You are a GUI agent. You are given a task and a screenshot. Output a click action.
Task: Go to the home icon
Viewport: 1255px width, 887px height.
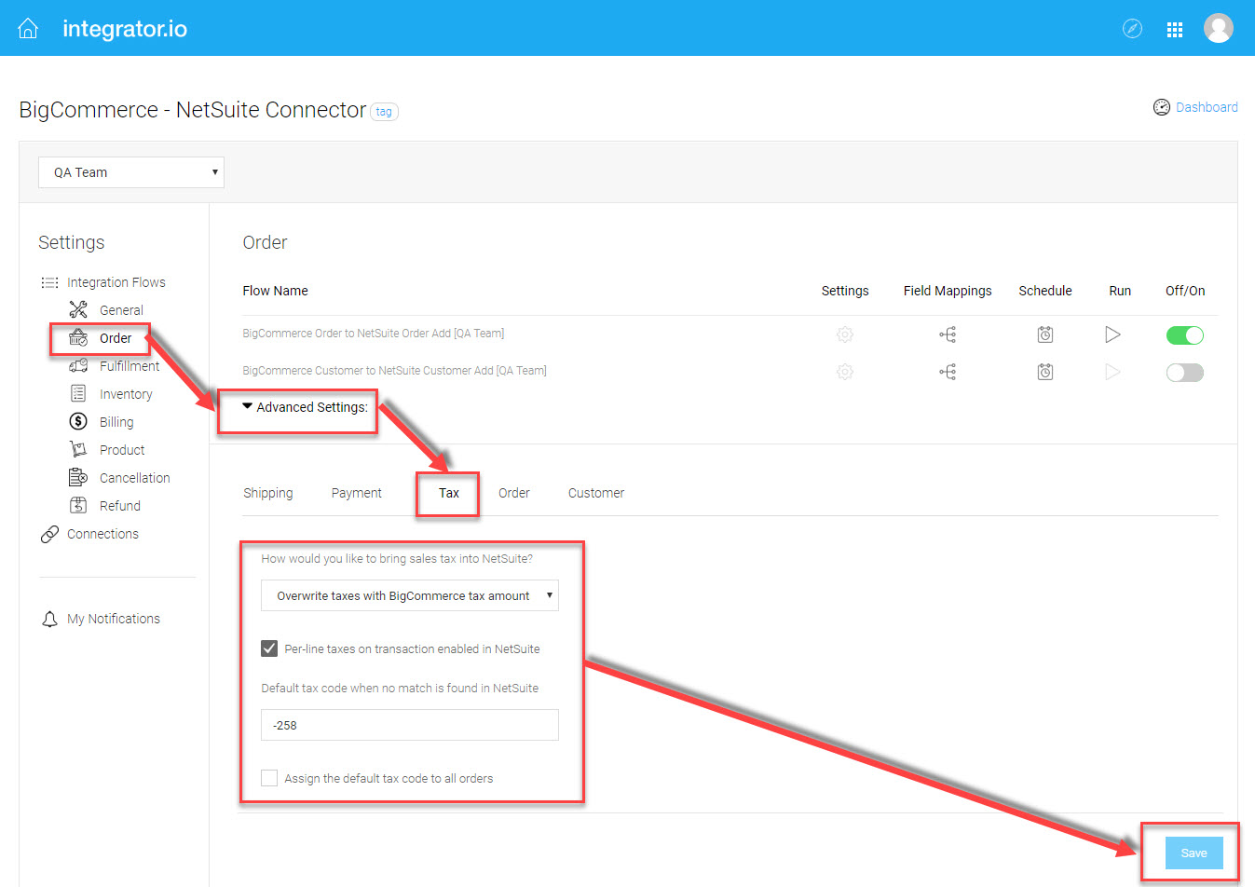[x=28, y=29]
